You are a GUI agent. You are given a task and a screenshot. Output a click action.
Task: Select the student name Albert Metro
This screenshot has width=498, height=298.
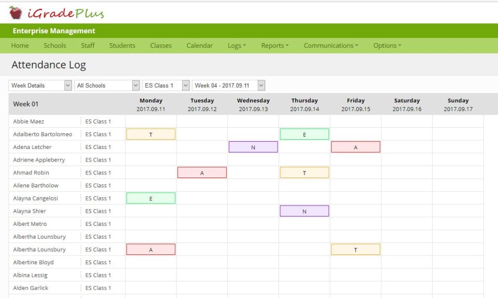click(x=30, y=224)
